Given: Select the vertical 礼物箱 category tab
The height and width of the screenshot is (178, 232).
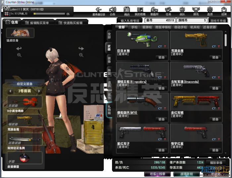Looking at the screenshot, I should click(109, 110).
